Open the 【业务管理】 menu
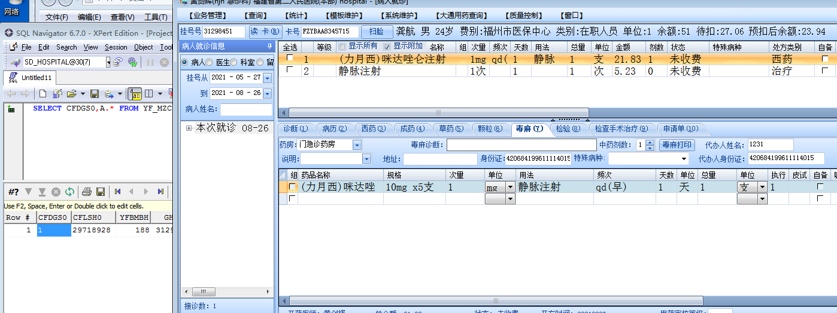Screen dimensions: 837x313 [208, 16]
